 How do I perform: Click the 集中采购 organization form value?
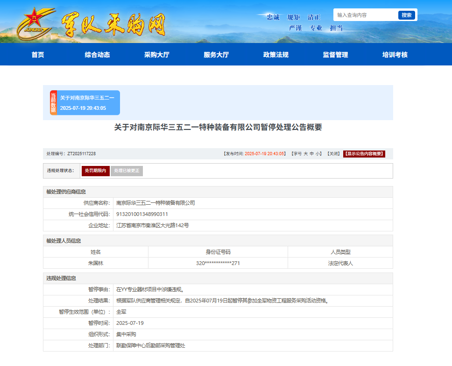point(126,335)
